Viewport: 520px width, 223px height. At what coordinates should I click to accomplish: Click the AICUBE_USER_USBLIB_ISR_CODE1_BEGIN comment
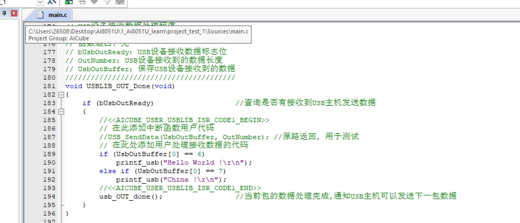point(184,120)
